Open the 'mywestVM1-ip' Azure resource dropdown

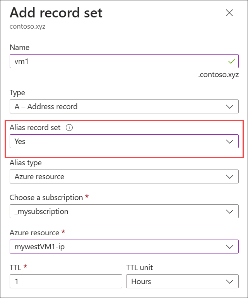click(x=116, y=247)
